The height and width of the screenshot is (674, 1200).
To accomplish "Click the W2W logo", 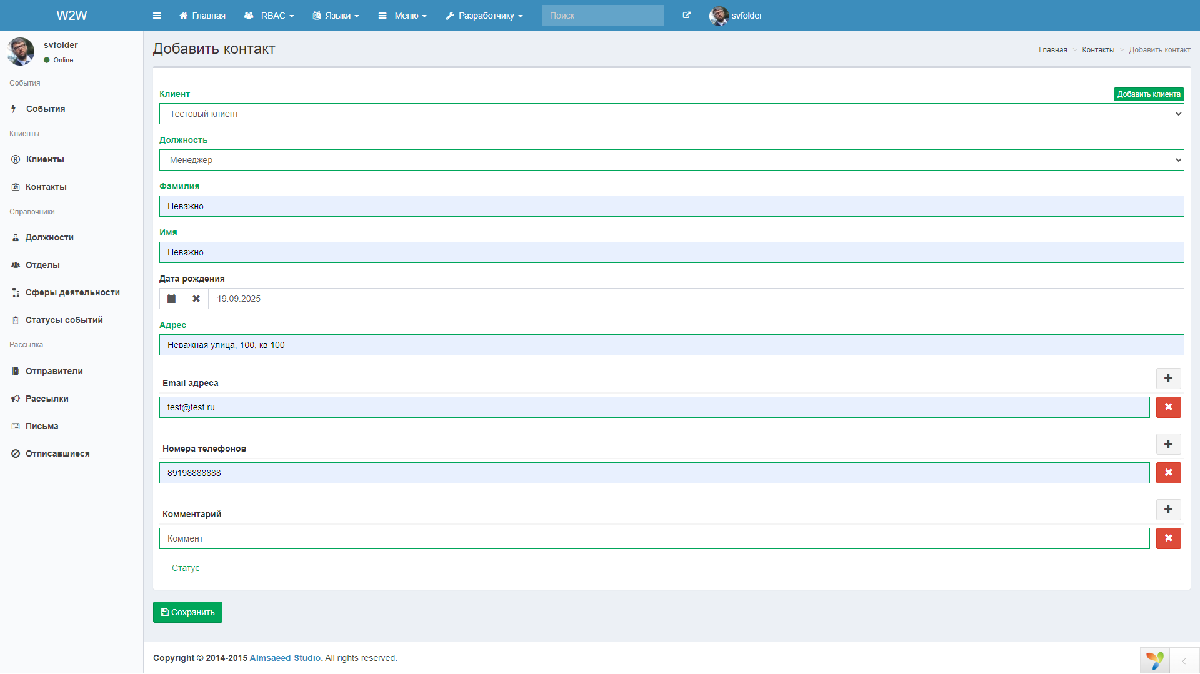I will coord(71,16).
